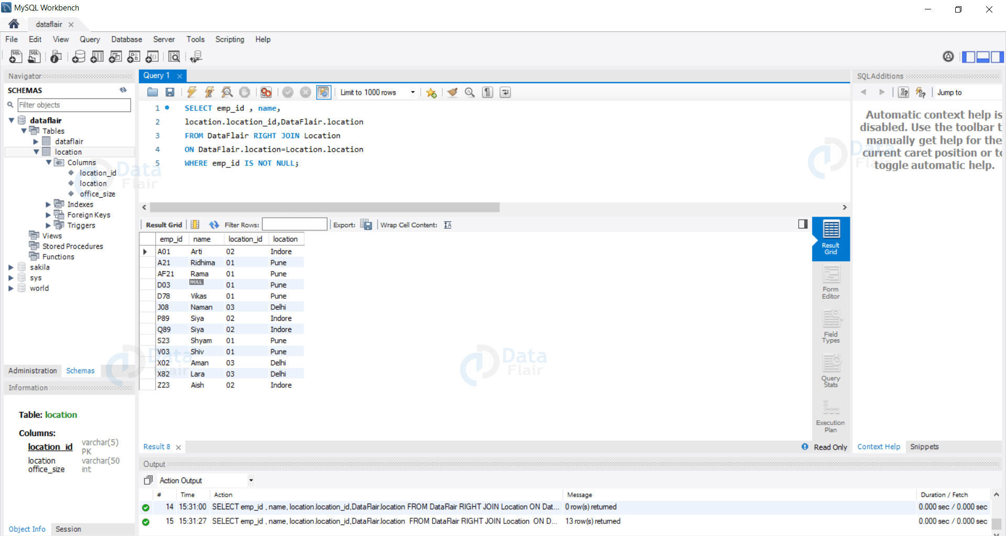This screenshot has width=1006, height=536.
Task: Enable automatic context help with the toolbar icon
Action: pyautogui.click(x=921, y=92)
